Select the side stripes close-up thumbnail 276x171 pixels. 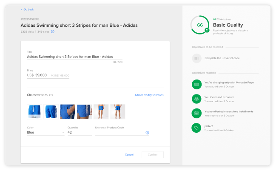tap(84, 111)
